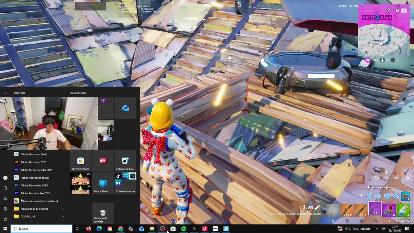Select the campfire trap slot

point(405,196)
